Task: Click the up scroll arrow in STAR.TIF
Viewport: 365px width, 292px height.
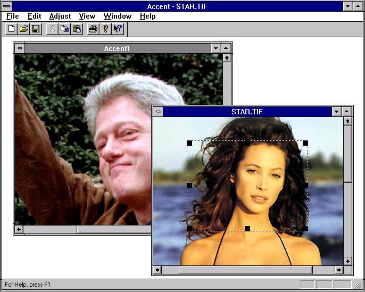Action: [x=347, y=121]
